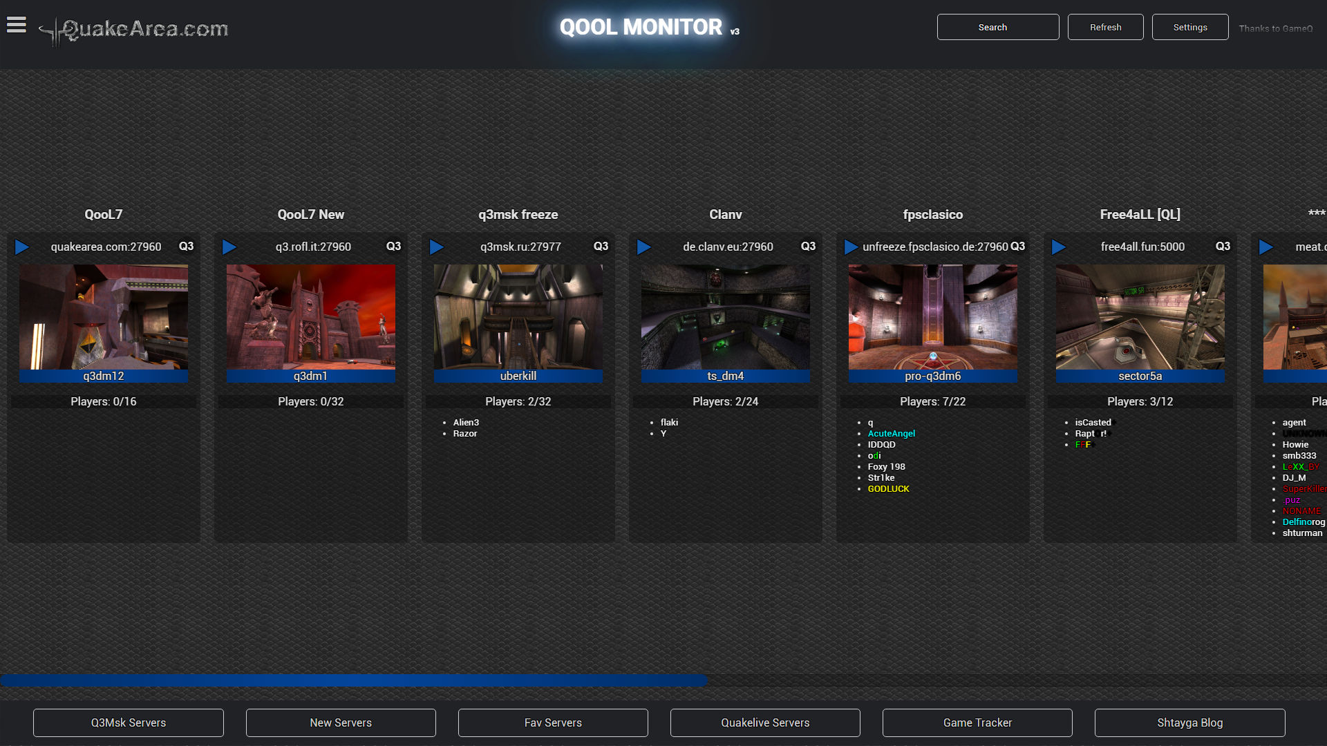The height and width of the screenshot is (746, 1327).
Task: Show Fav Servers
Action: 553,723
